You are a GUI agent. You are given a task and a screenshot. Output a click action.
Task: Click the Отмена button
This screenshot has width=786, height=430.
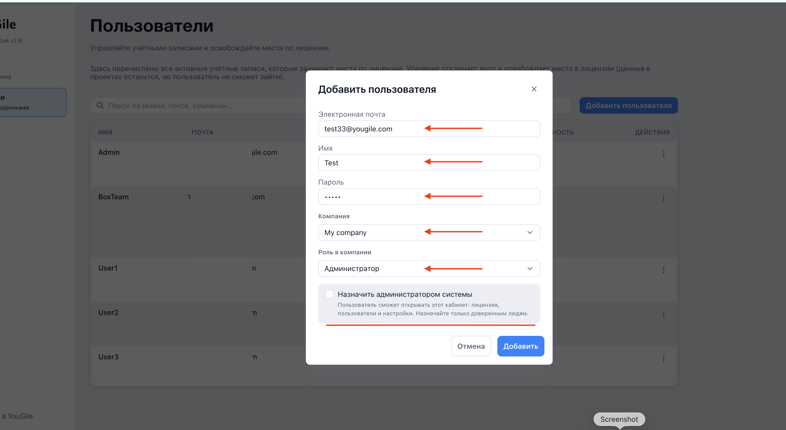click(471, 346)
